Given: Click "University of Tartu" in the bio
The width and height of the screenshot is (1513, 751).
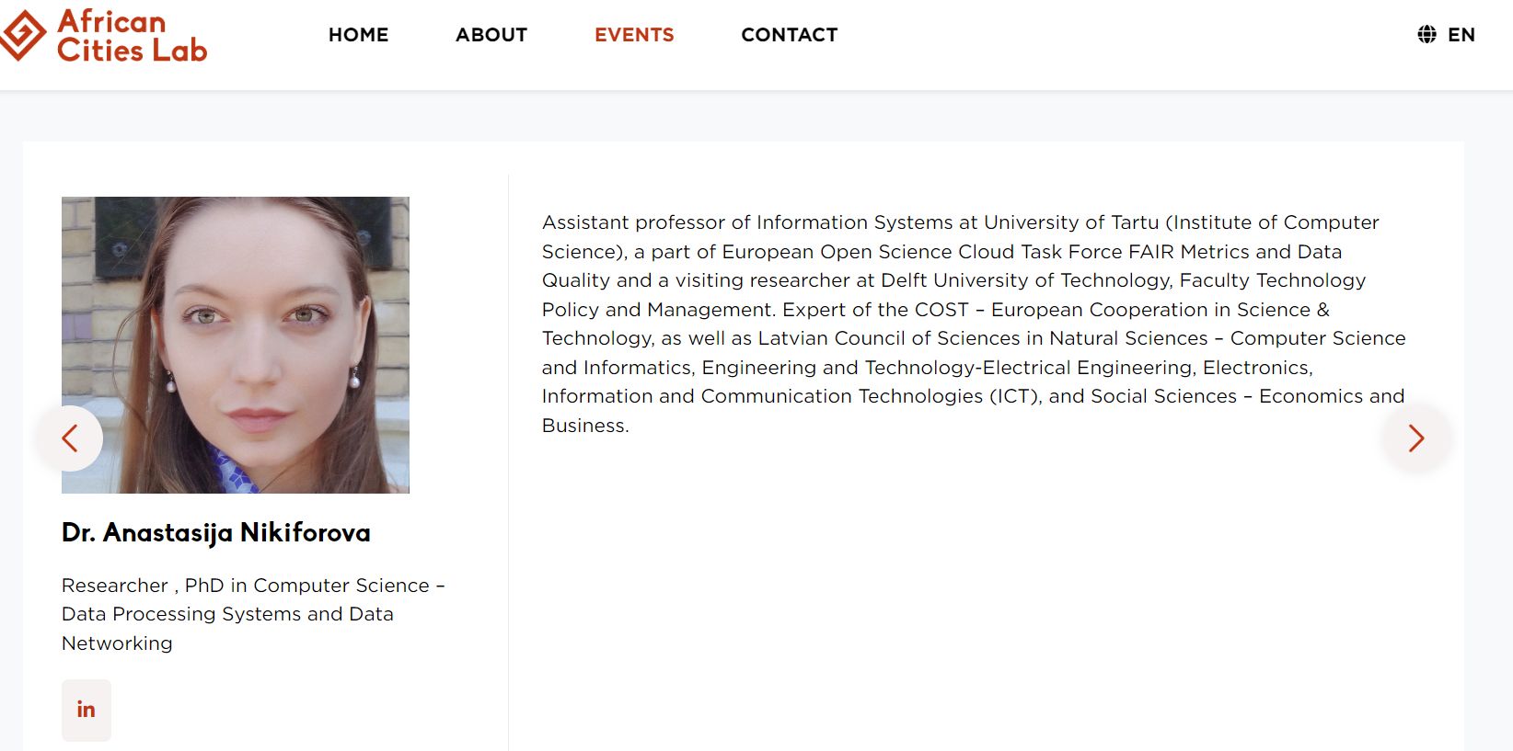Looking at the screenshot, I should click(1071, 222).
